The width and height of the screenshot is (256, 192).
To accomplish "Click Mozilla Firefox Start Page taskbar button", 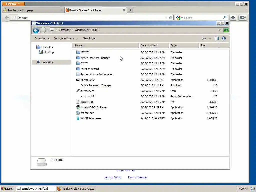I will click(76, 189).
